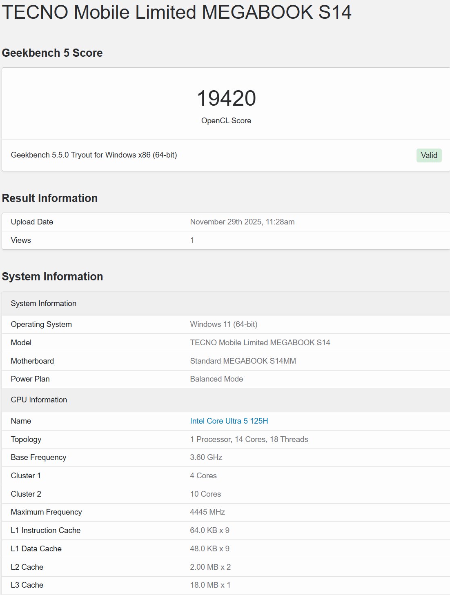
Task: Click the Standard MEGABOOK S14MM motherboard value
Action: click(243, 361)
